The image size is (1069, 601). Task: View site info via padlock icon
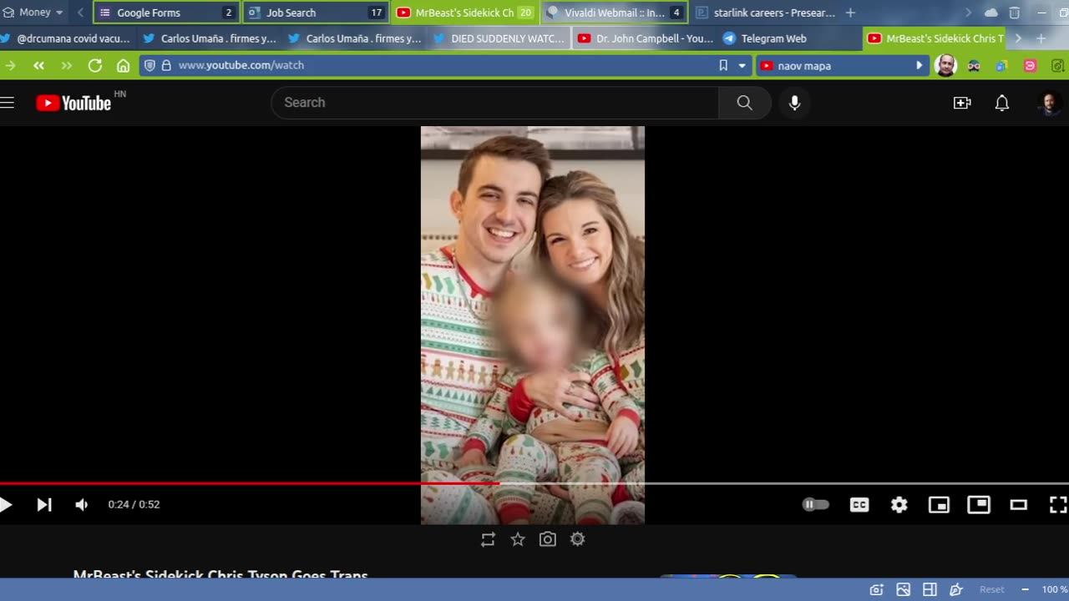(x=166, y=65)
